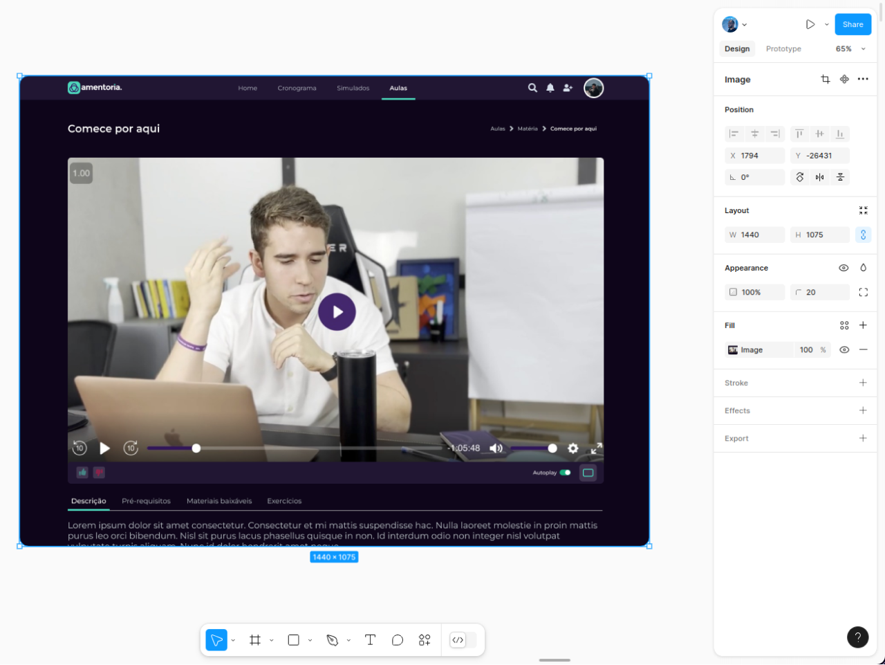Select the Rectangle shape tool
Screen dimensions: 885x665
(293, 640)
